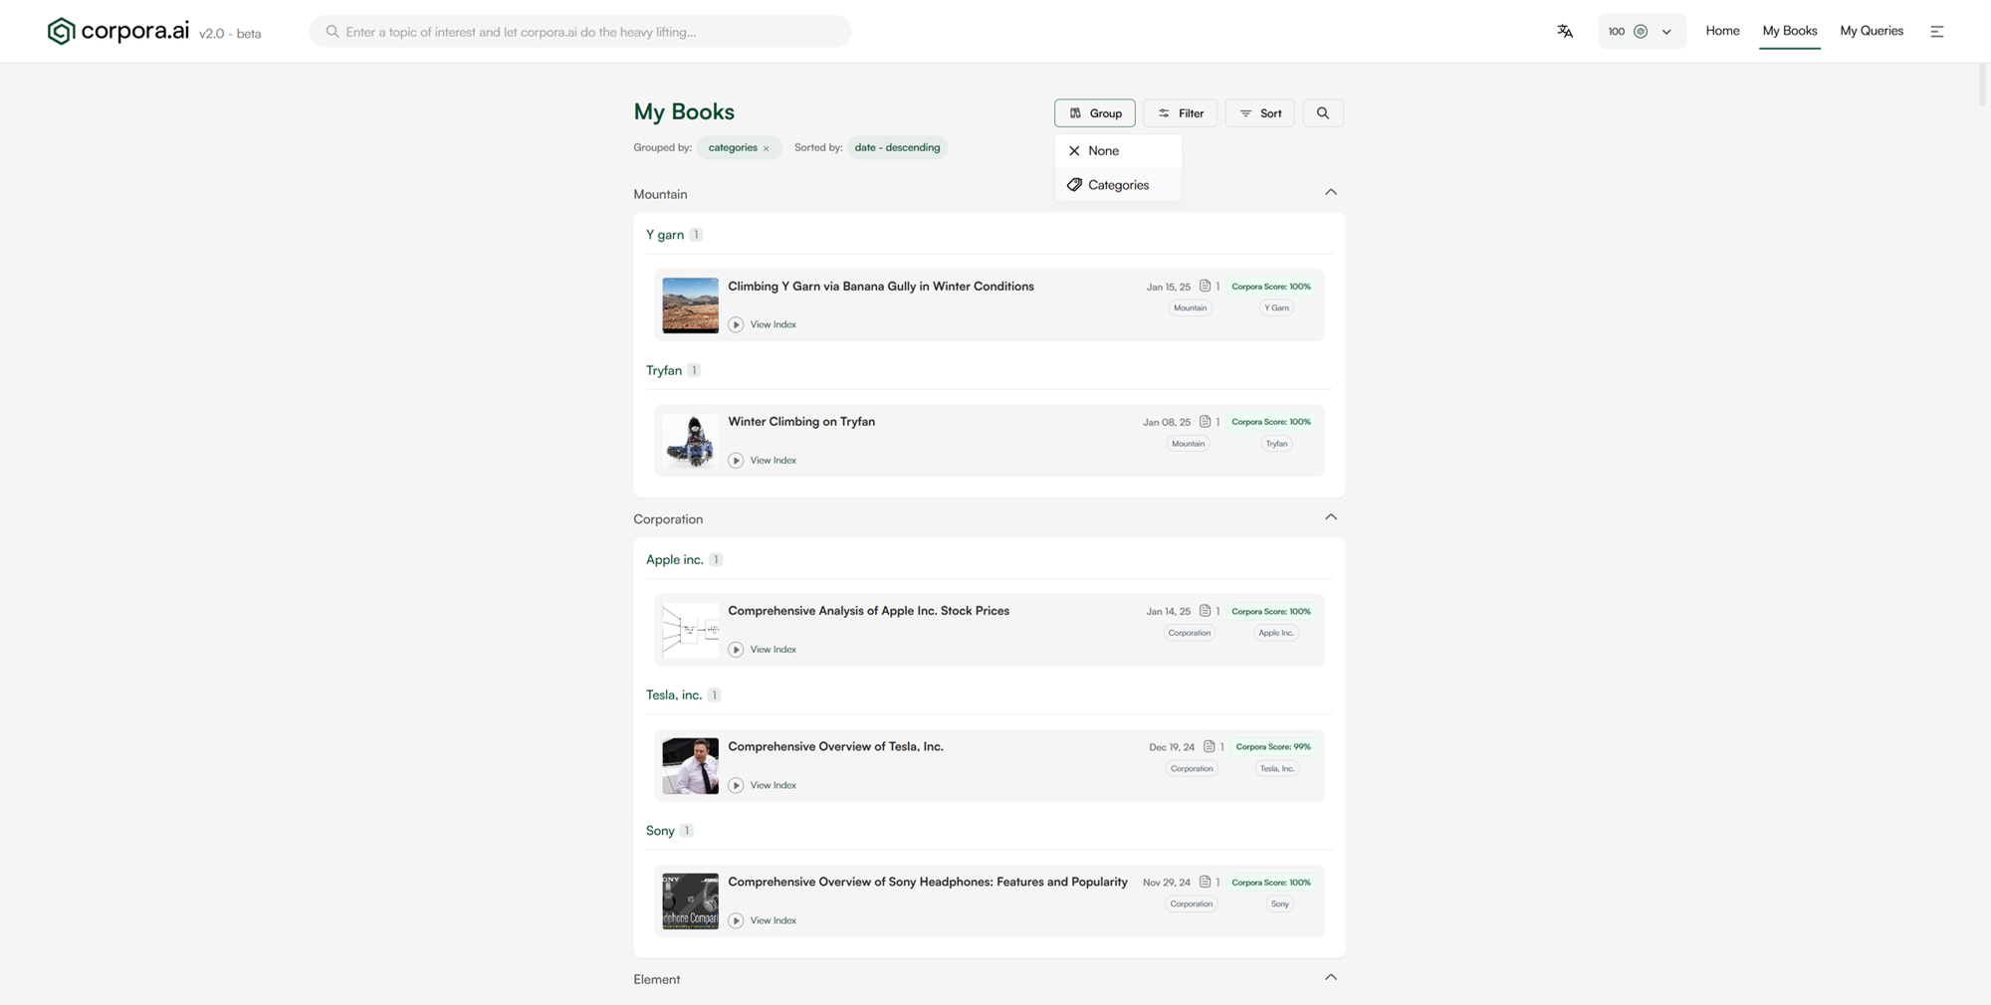Click document count icon on Y Garn book
This screenshot has height=1005, width=1991.
pos(1205,287)
